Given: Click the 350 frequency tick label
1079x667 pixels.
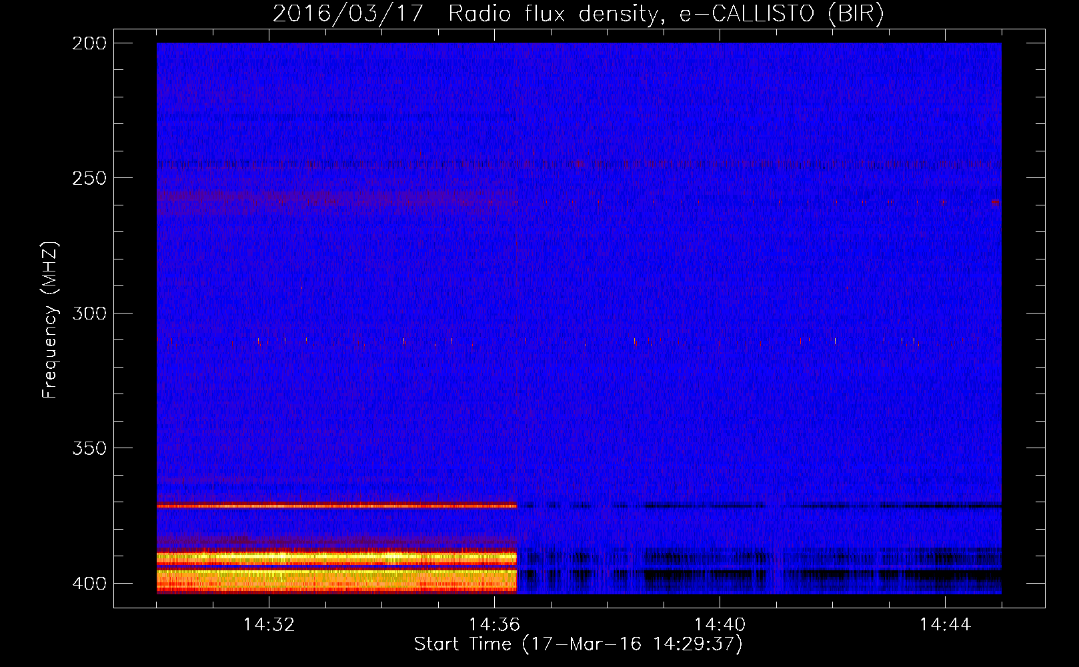Looking at the screenshot, I should point(89,448).
